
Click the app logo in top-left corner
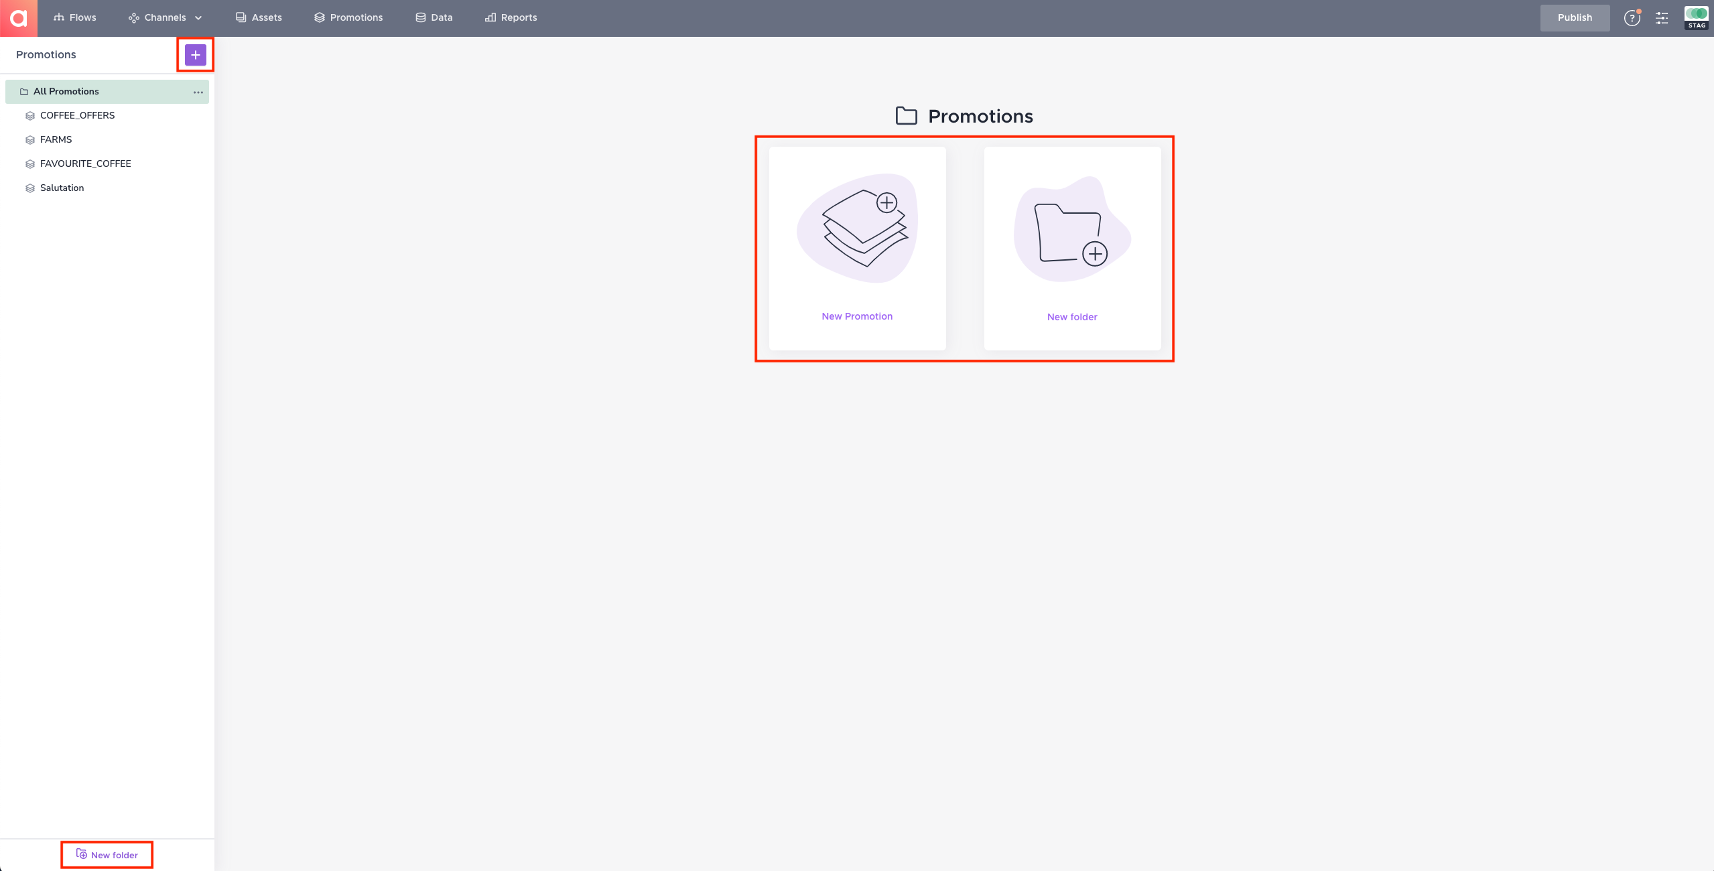pos(19,18)
